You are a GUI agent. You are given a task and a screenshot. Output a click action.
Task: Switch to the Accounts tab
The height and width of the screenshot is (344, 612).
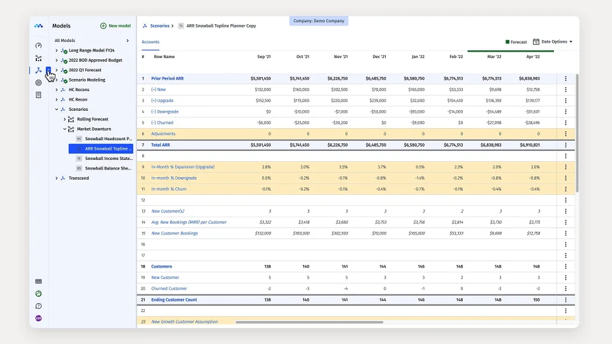[150, 42]
